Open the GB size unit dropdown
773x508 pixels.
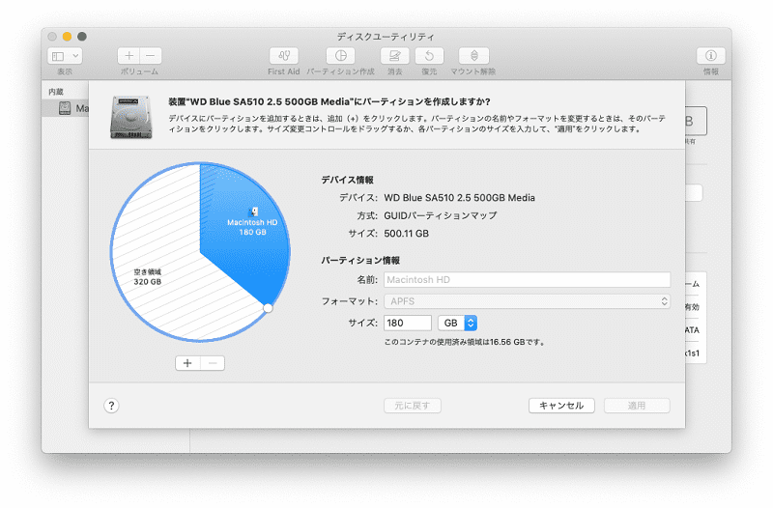point(457,323)
